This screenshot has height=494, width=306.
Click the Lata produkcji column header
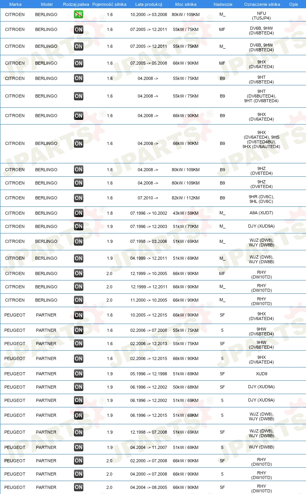(149, 4)
